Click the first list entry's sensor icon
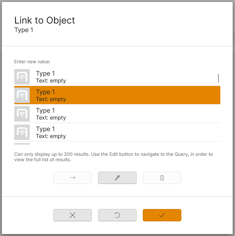The image size is (235, 236). tap(22, 77)
